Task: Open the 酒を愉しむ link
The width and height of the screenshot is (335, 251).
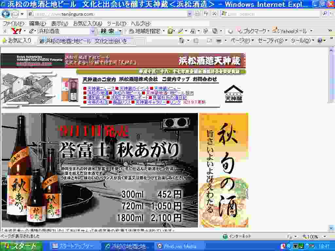Action: (x=97, y=98)
